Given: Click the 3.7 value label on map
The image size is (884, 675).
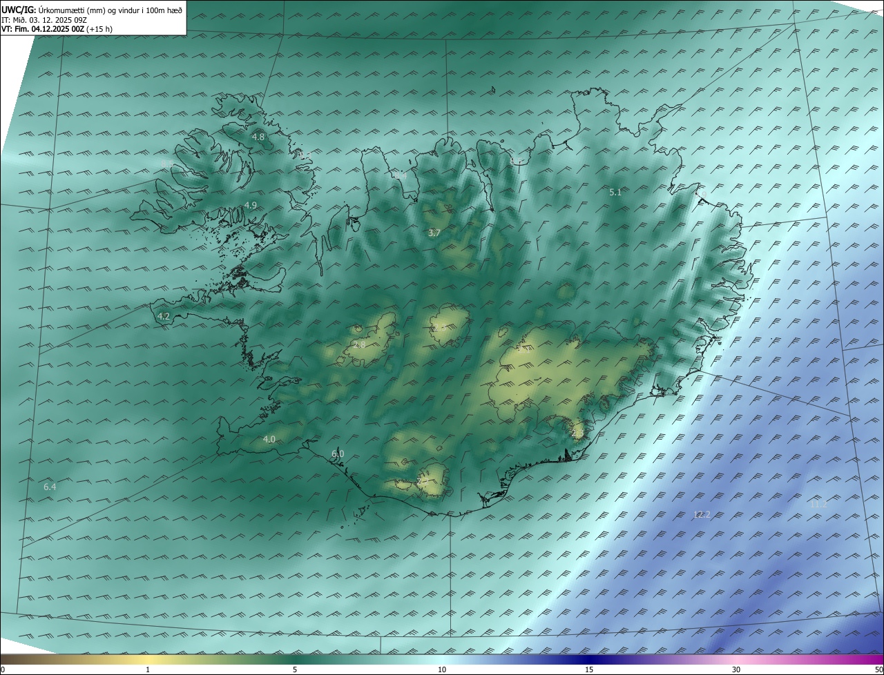Looking at the screenshot, I should click(434, 233).
